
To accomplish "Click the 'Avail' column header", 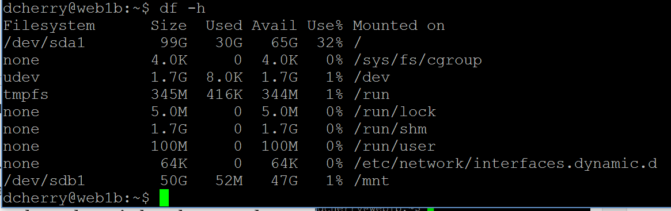I will 274,26.
